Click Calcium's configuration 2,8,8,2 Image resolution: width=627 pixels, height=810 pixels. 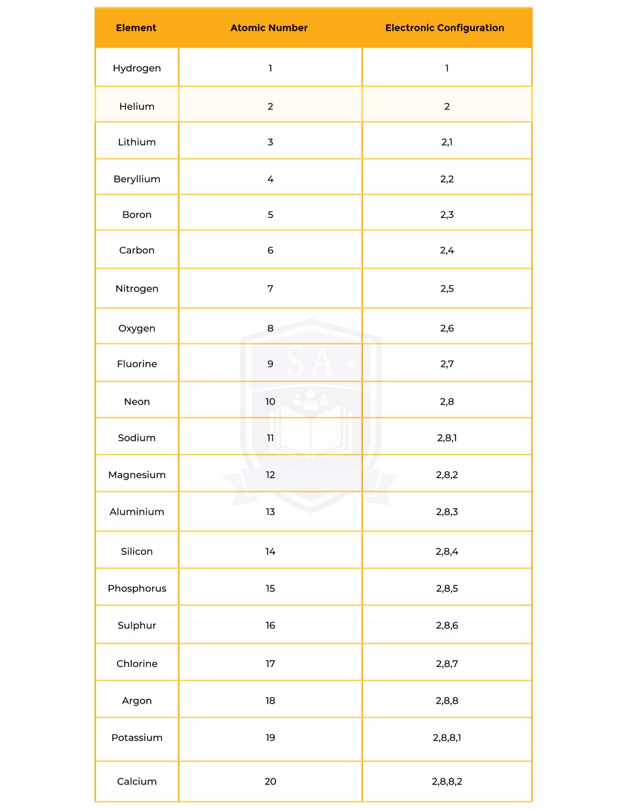[x=447, y=782]
